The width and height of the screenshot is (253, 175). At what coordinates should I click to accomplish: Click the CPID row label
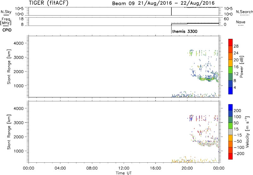(x=7, y=30)
